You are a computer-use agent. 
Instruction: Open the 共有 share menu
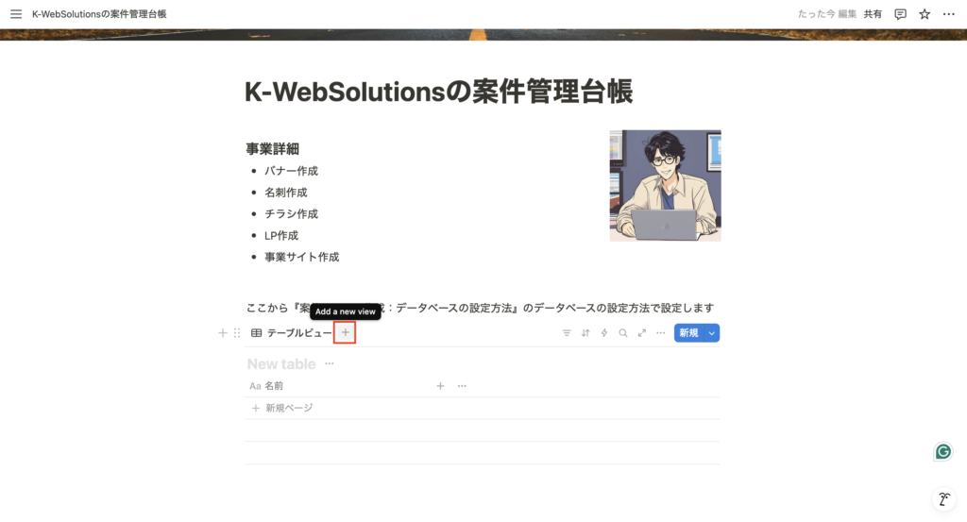(872, 13)
